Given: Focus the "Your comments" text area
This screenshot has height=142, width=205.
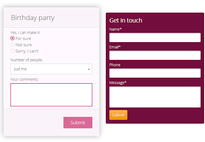Looking at the screenshot, I should [51, 95].
